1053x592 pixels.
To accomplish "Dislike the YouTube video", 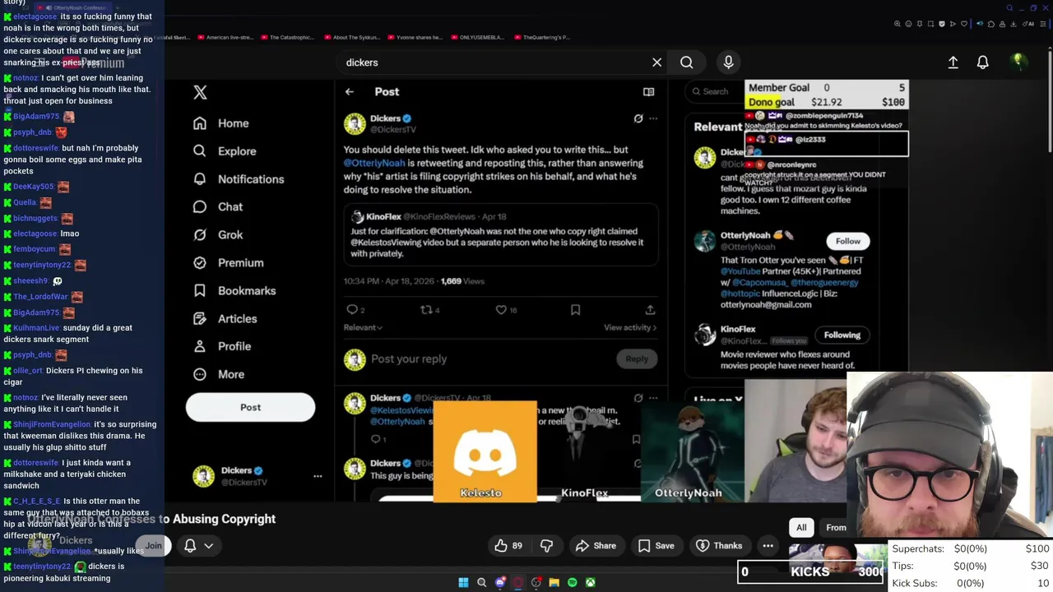I will tap(546, 545).
